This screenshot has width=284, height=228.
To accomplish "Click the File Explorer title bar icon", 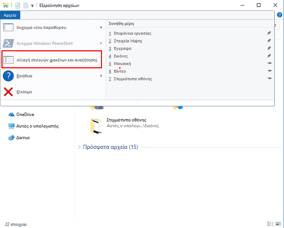I will pos(6,5).
